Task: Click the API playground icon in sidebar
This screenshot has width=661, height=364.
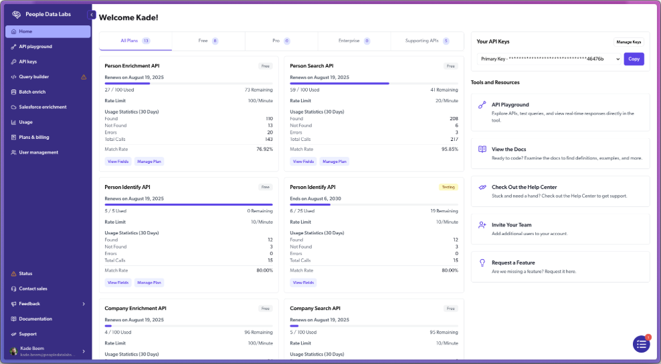Action: click(13, 47)
